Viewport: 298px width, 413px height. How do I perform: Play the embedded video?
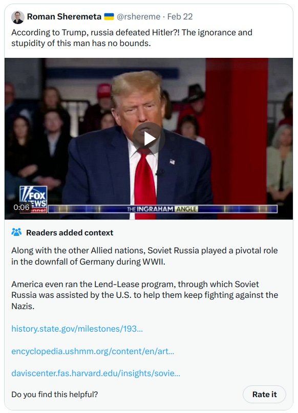149,139
